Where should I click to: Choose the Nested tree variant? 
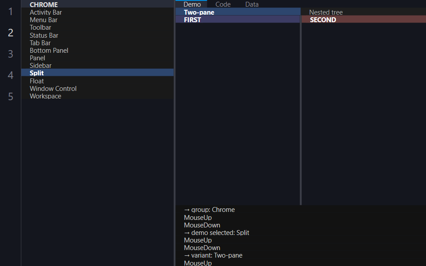click(x=363, y=12)
